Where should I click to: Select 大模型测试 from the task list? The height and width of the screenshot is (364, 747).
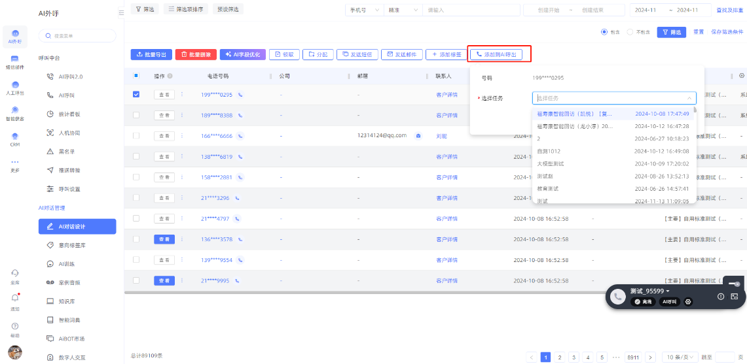pyautogui.click(x=551, y=163)
